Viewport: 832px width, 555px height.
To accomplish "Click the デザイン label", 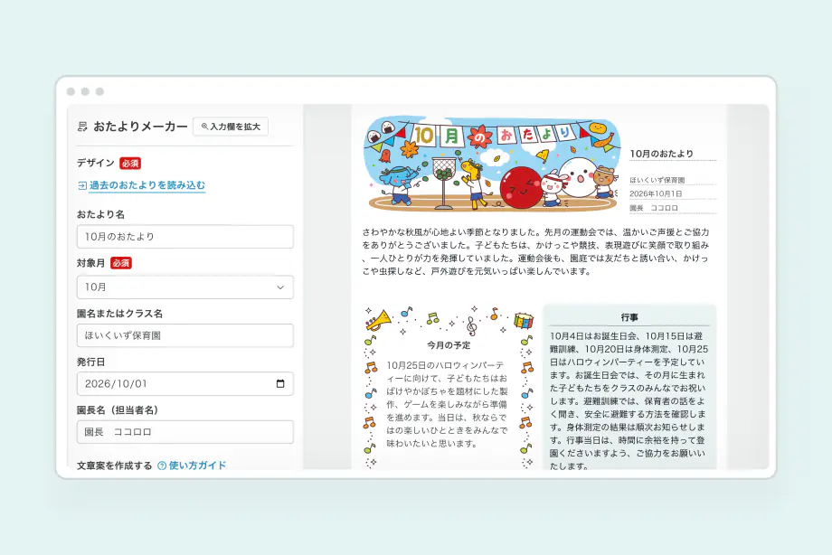I will [x=96, y=163].
